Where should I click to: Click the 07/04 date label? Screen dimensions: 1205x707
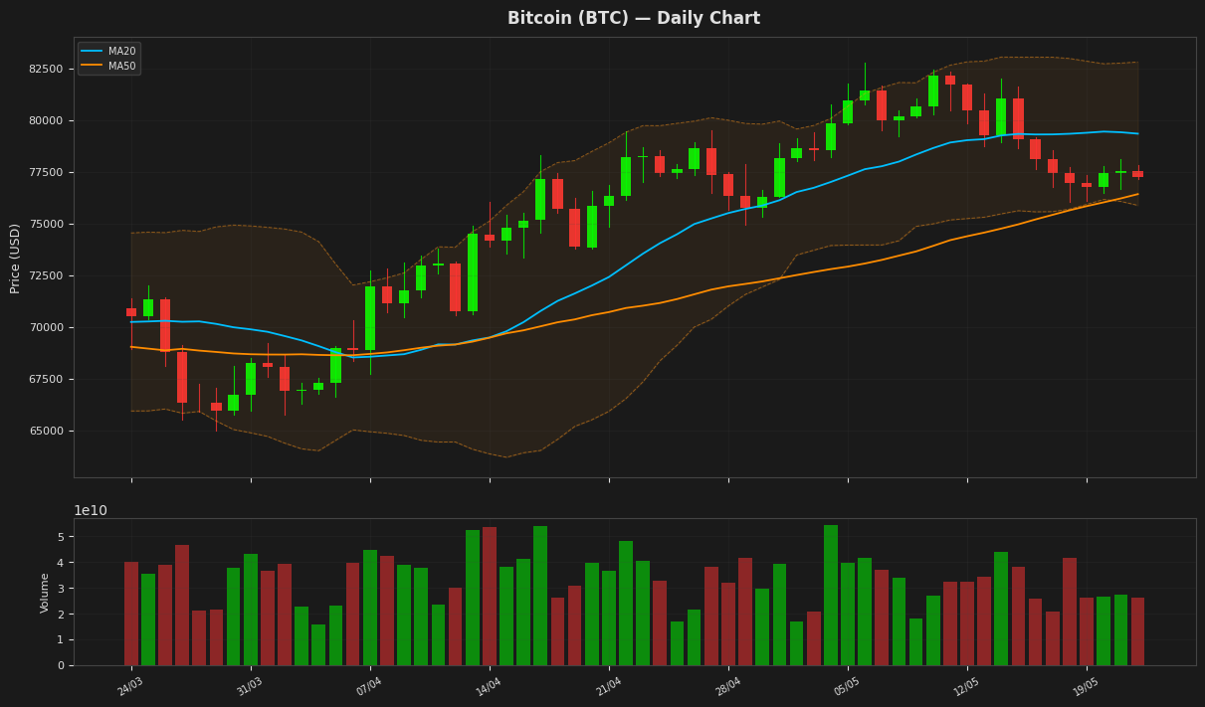point(369,686)
